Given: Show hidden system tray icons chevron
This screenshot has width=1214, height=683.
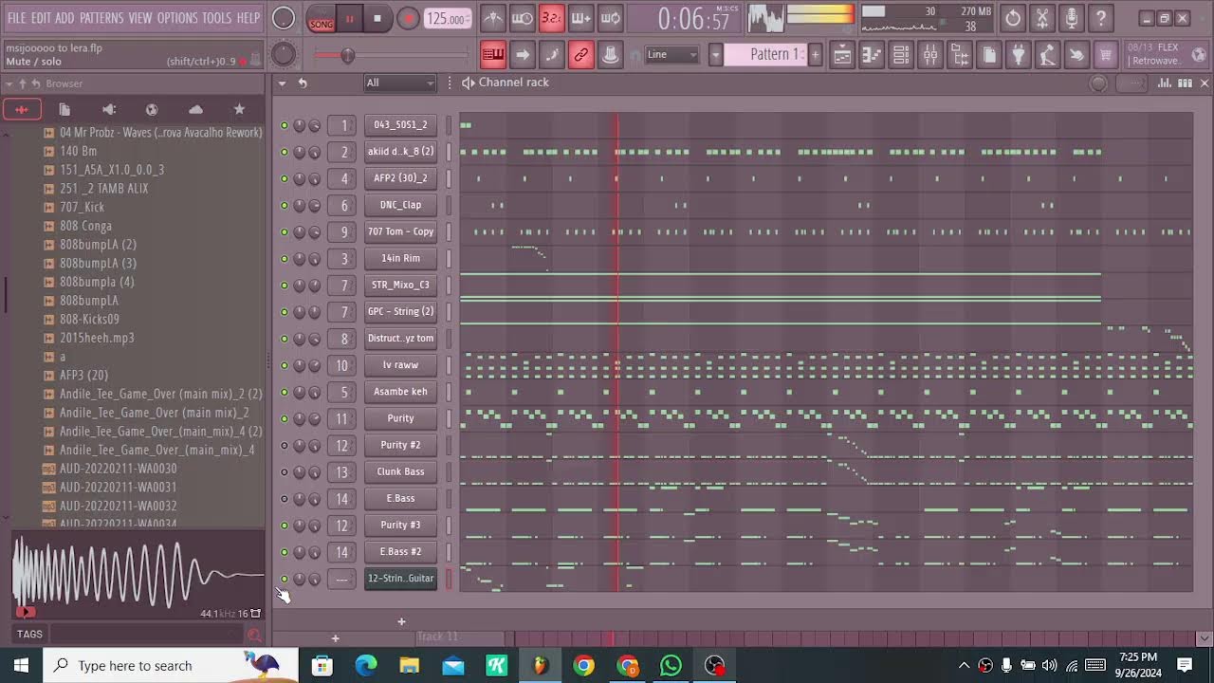Looking at the screenshot, I should [x=965, y=665].
